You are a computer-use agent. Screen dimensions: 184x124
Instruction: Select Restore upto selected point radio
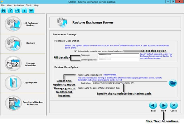tap(76, 75)
